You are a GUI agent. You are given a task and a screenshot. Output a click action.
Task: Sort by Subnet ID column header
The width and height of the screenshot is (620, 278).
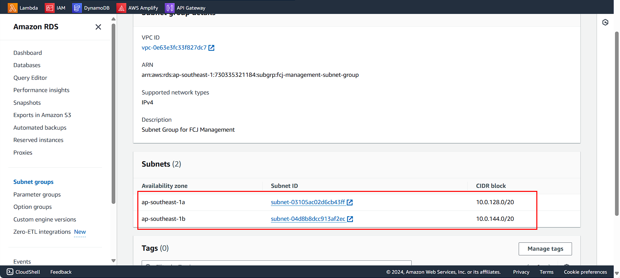[x=284, y=186]
